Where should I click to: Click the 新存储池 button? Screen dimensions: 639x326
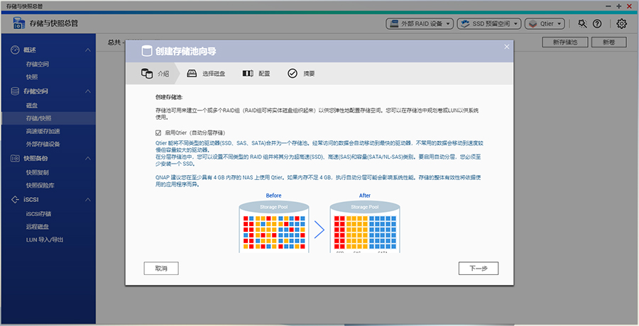(x=565, y=42)
